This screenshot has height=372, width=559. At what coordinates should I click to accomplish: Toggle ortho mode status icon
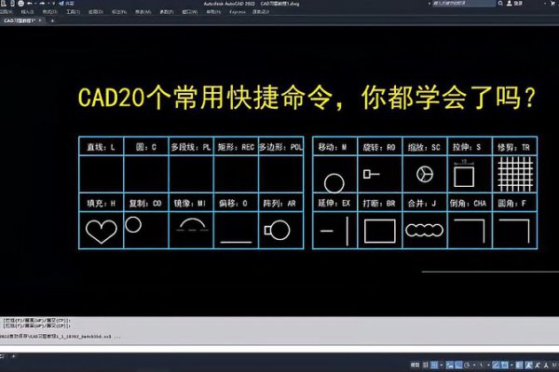[x=458, y=365]
